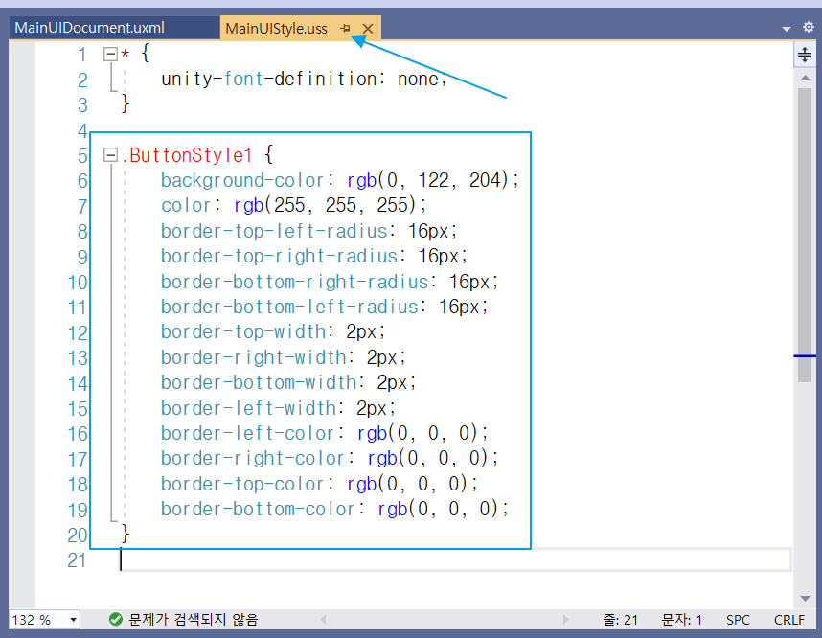Click the closing brace on line 3

[126, 103]
